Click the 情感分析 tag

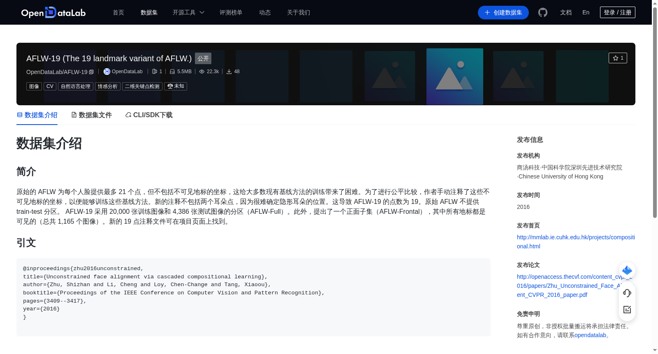(x=108, y=86)
